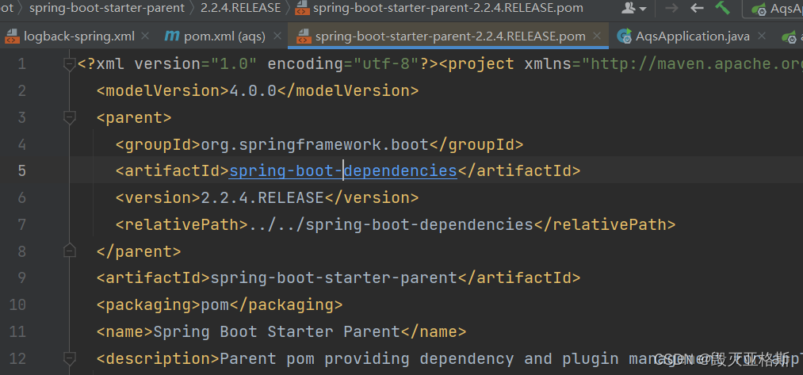
Task: Follow the spring-boot-dependencies link on line 5
Action: (x=343, y=170)
